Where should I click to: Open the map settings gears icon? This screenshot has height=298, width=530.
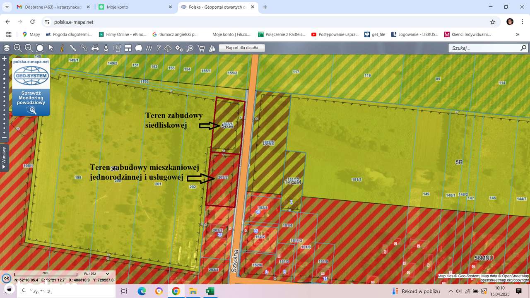point(178,48)
